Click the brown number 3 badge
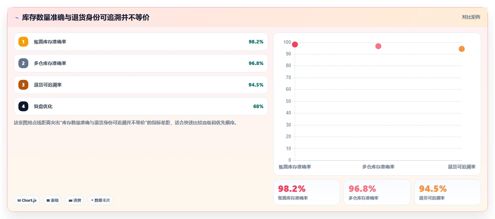495x219 pixels. click(23, 85)
